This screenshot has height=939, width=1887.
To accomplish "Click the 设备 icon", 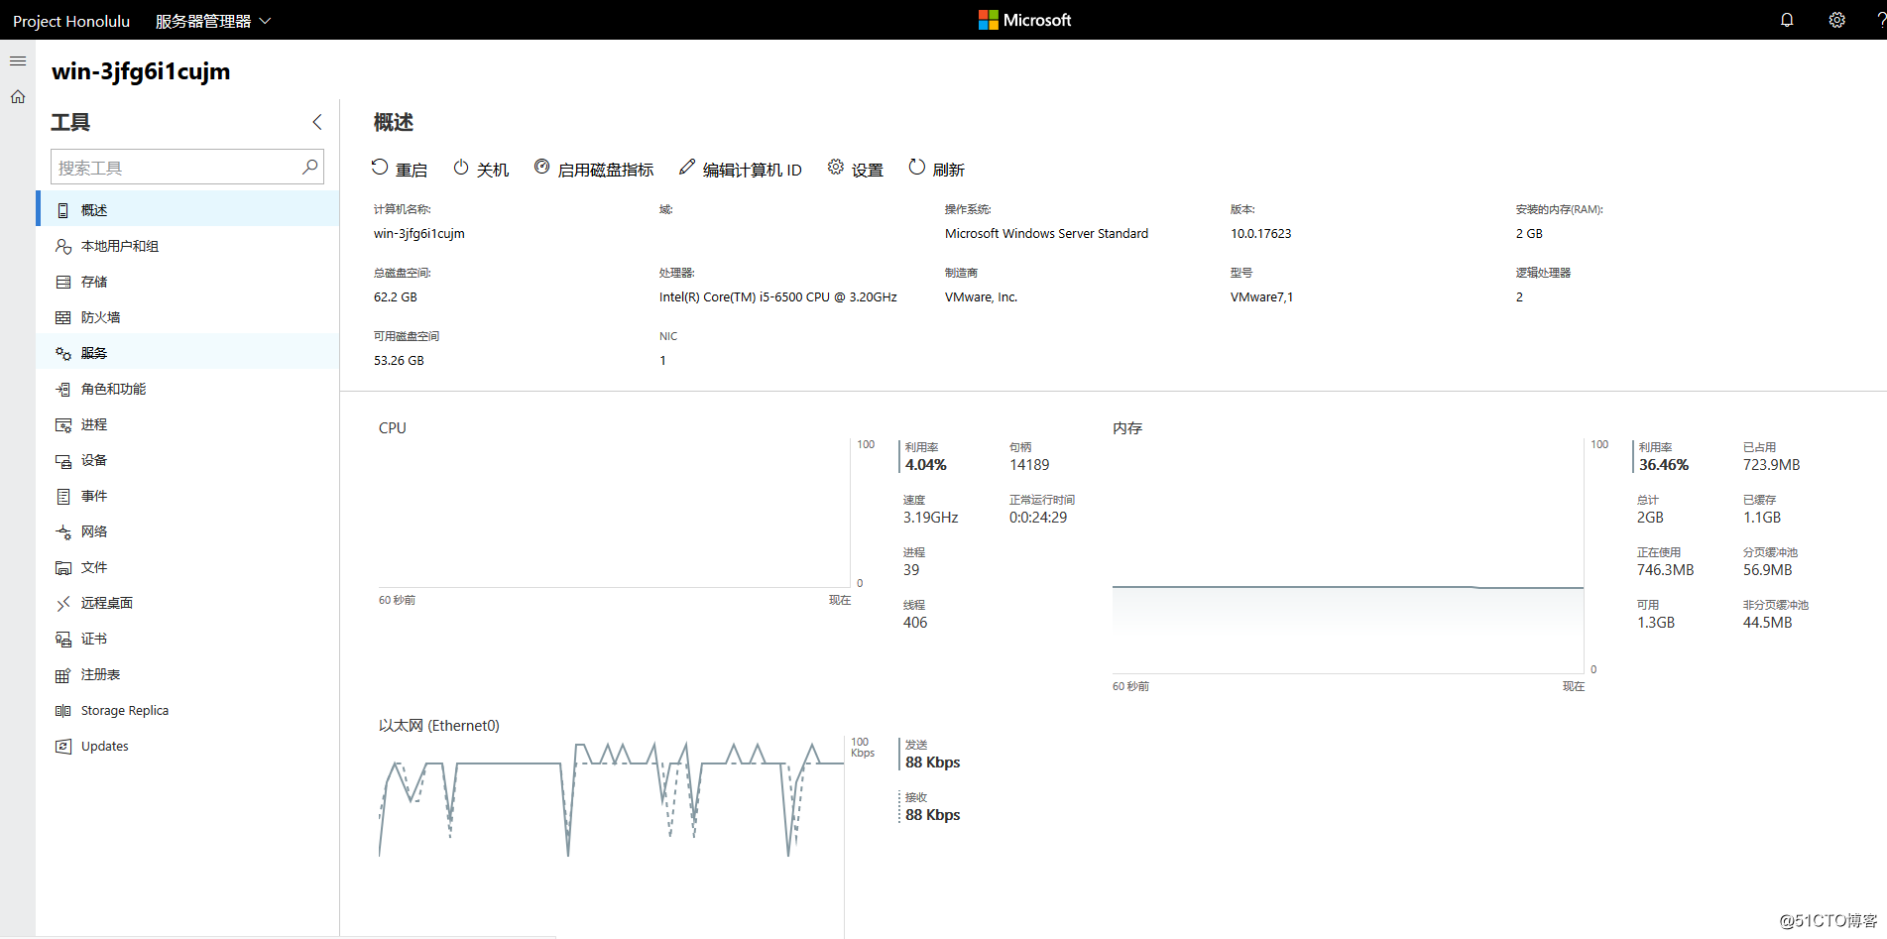I will tap(63, 460).
